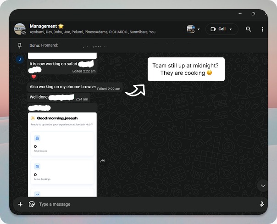Open the emoji and sticker picker
Image resolution: width=277 pixels, height=224 pixels.
pos(32,204)
